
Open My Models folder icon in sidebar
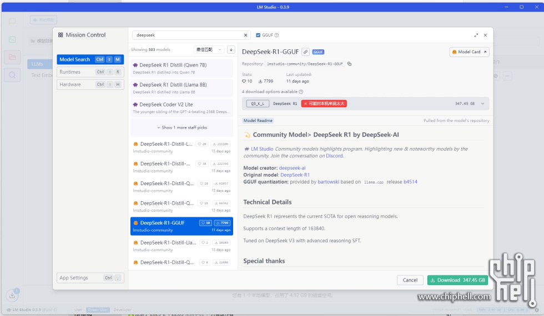click(x=12, y=57)
